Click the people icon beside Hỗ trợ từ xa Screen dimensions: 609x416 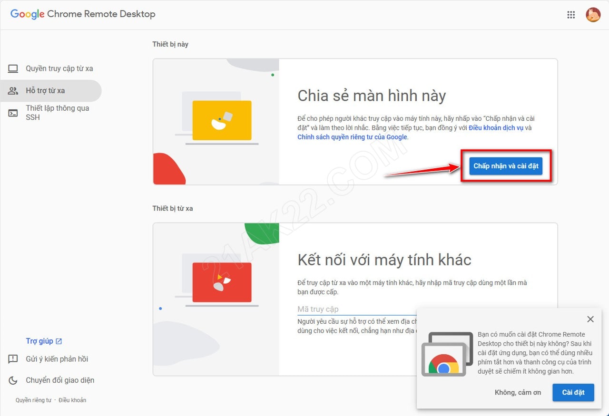click(x=13, y=90)
